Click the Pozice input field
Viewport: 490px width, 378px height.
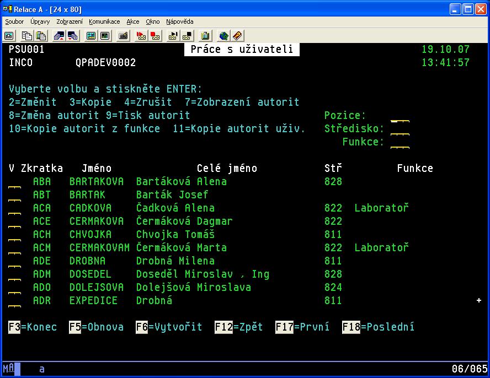tap(400, 116)
